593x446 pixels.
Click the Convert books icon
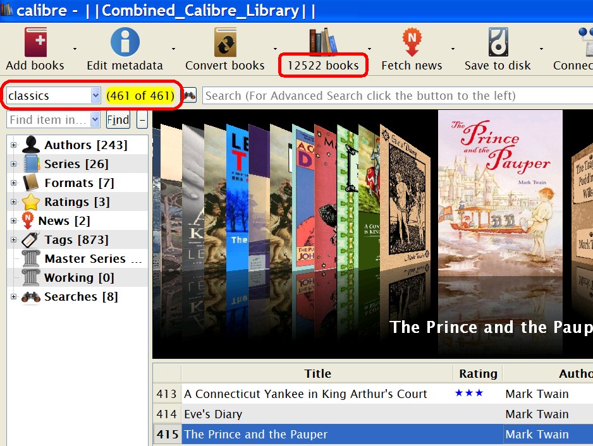click(x=225, y=42)
